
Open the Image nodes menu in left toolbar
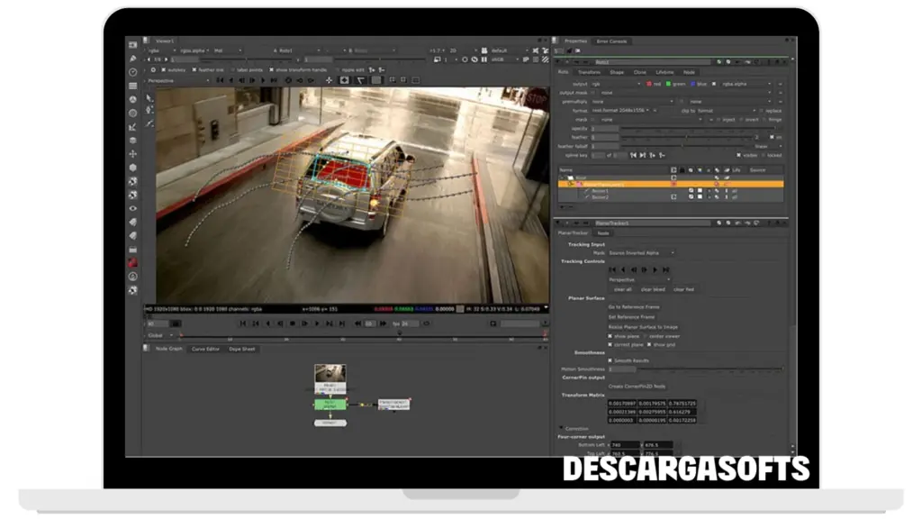[x=132, y=43]
